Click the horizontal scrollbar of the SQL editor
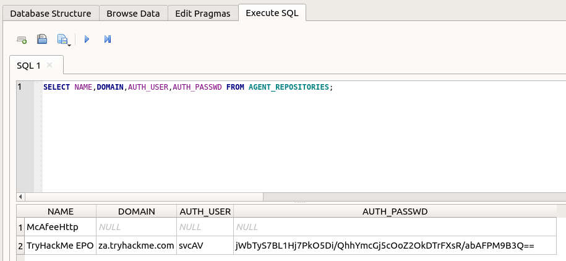This screenshot has height=261, width=566. tap(142, 197)
